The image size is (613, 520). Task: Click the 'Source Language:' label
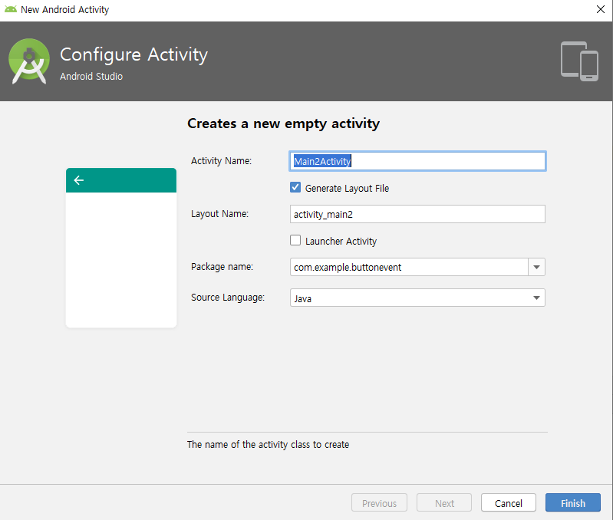[x=228, y=298]
